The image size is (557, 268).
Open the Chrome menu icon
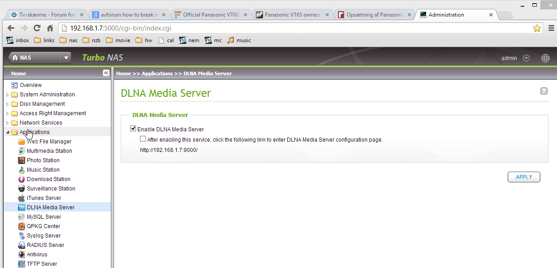(551, 28)
